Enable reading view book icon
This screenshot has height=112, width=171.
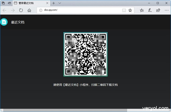(124, 10)
